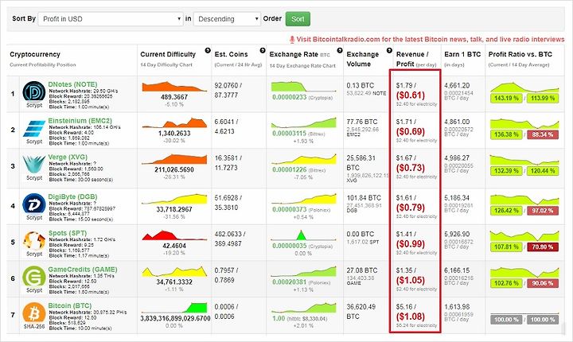Click Bitcoin exchange rate chart

(x=303, y=308)
